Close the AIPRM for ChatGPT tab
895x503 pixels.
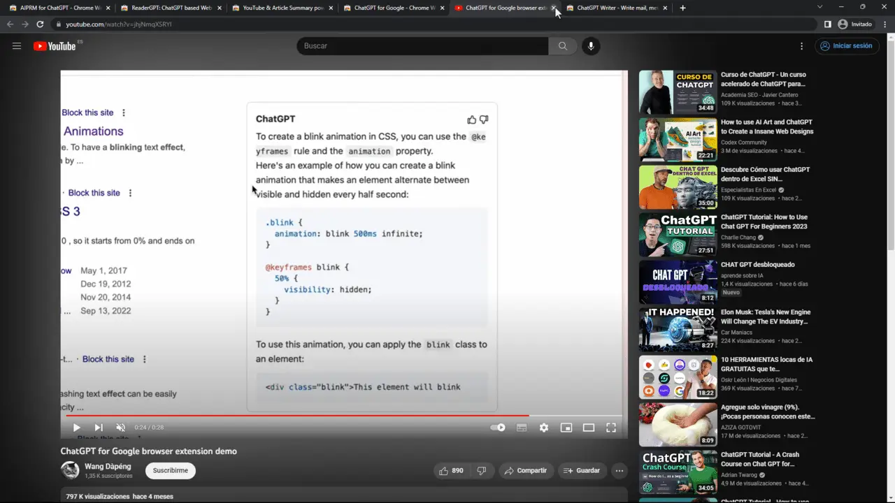click(x=108, y=8)
